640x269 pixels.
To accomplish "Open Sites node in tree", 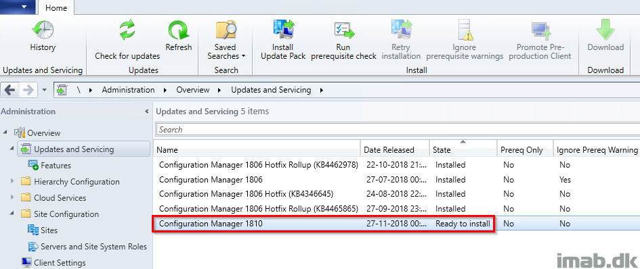I will pyautogui.click(x=49, y=230).
